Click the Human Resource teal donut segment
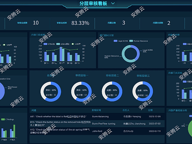The image size is (192, 144). coord(123,54)
